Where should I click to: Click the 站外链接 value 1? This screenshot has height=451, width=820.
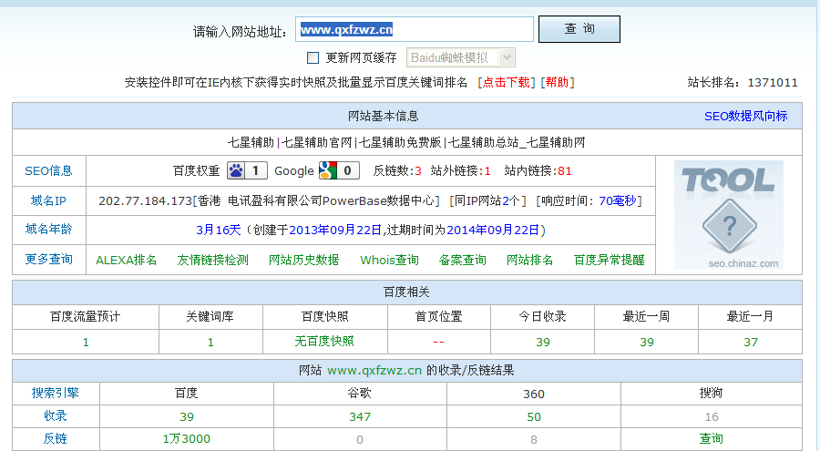pos(487,171)
